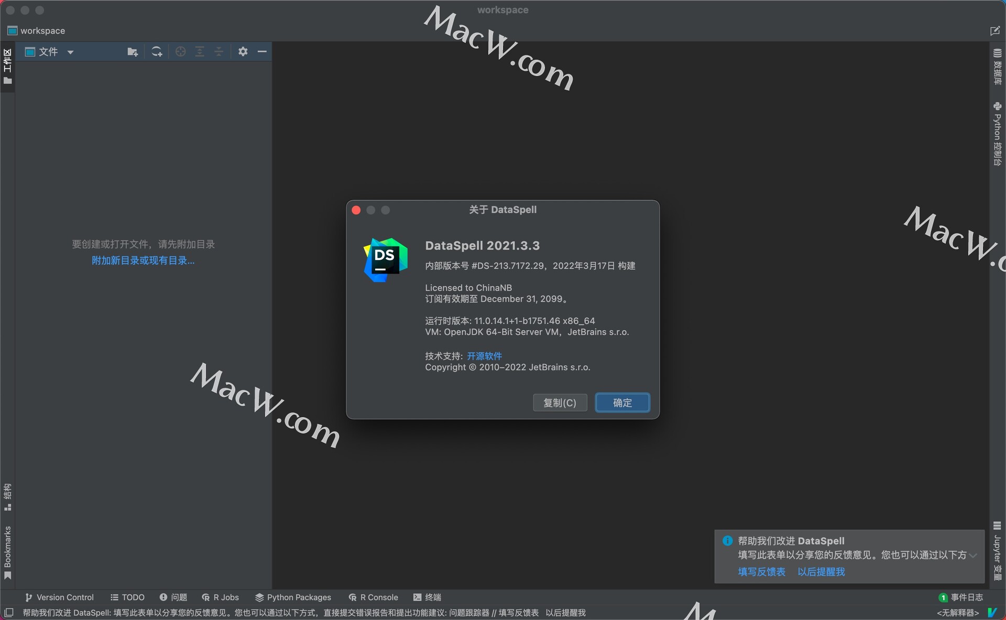This screenshot has width=1006, height=620.
Task: Hide the file tool window with the minus icon
Action: click(263, 51)
